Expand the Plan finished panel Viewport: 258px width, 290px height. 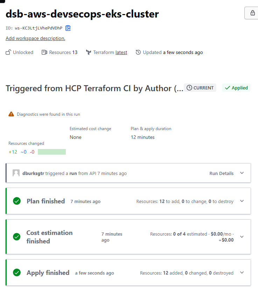tap(242, 201)
